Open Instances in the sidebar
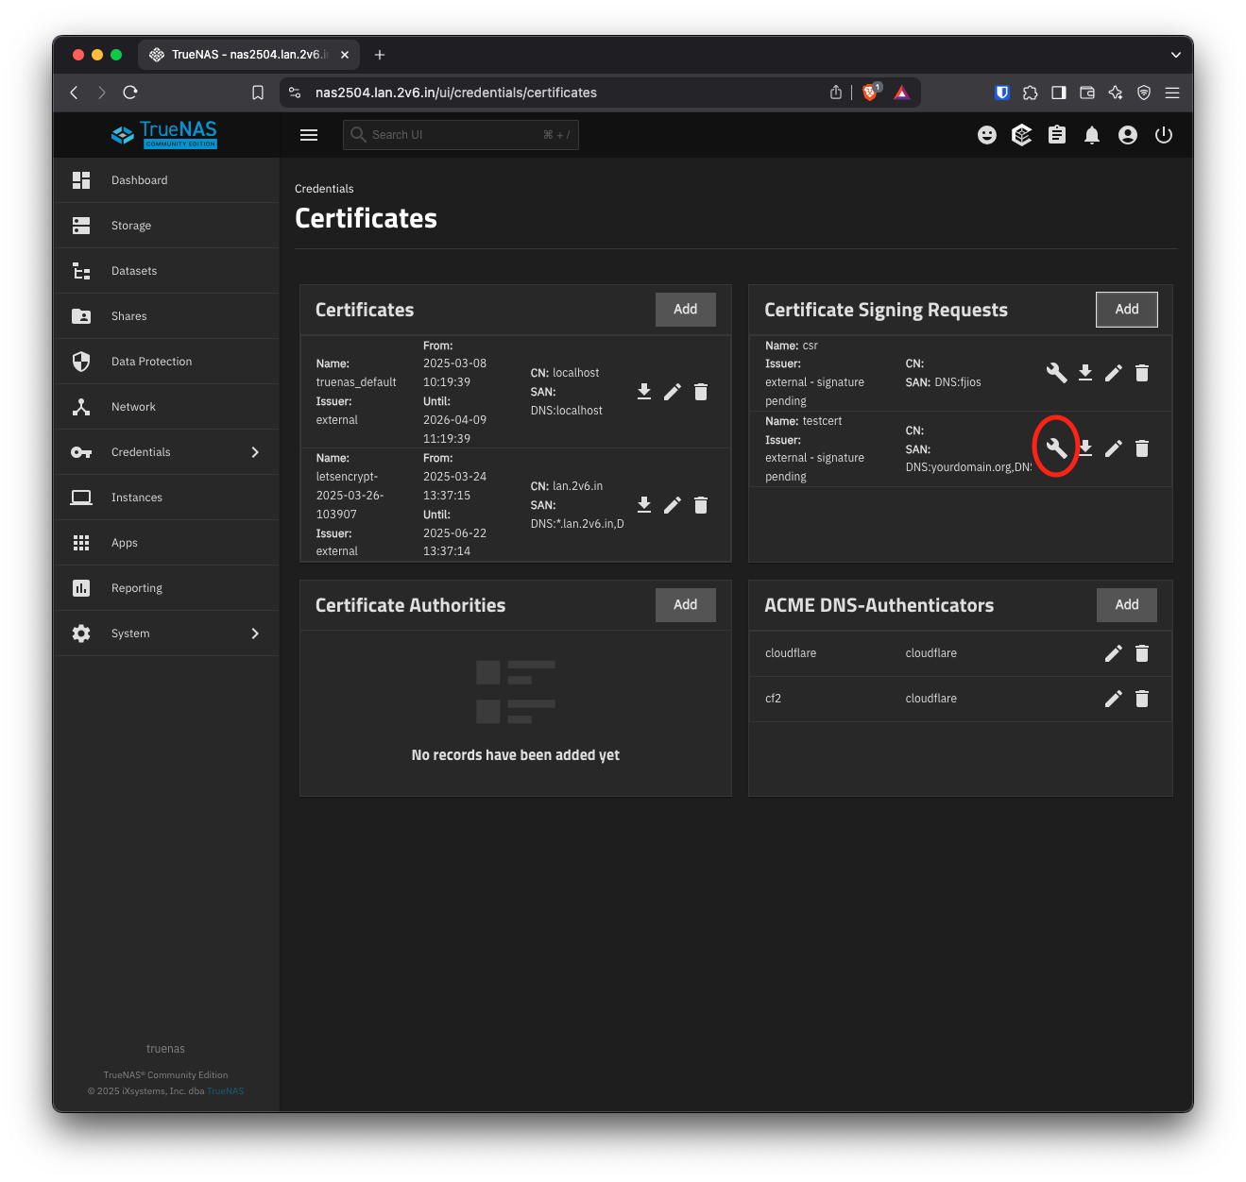This screenshot has height=1182, width=1246. (166, 498)
